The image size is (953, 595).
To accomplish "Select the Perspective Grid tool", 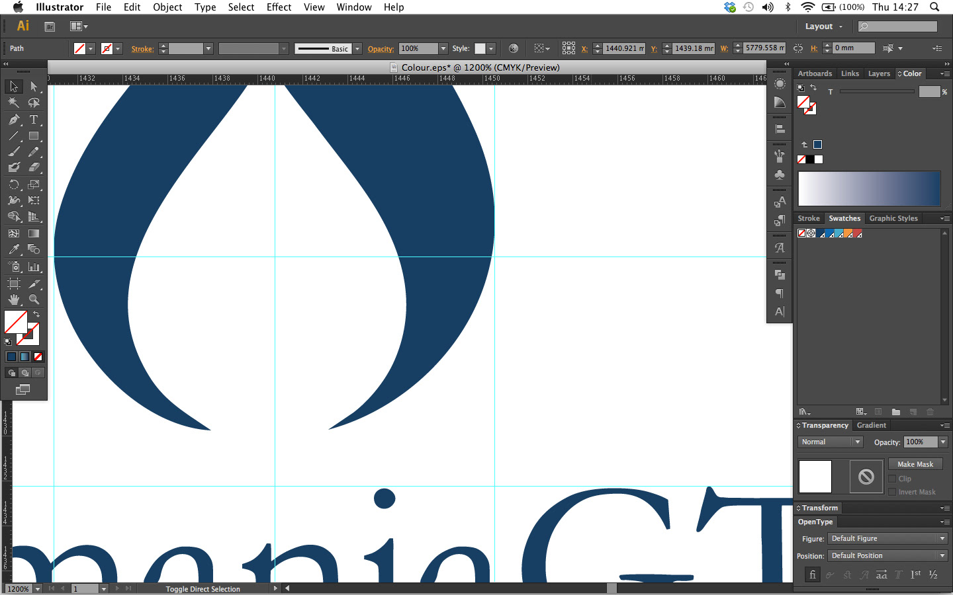I will 34,216.
